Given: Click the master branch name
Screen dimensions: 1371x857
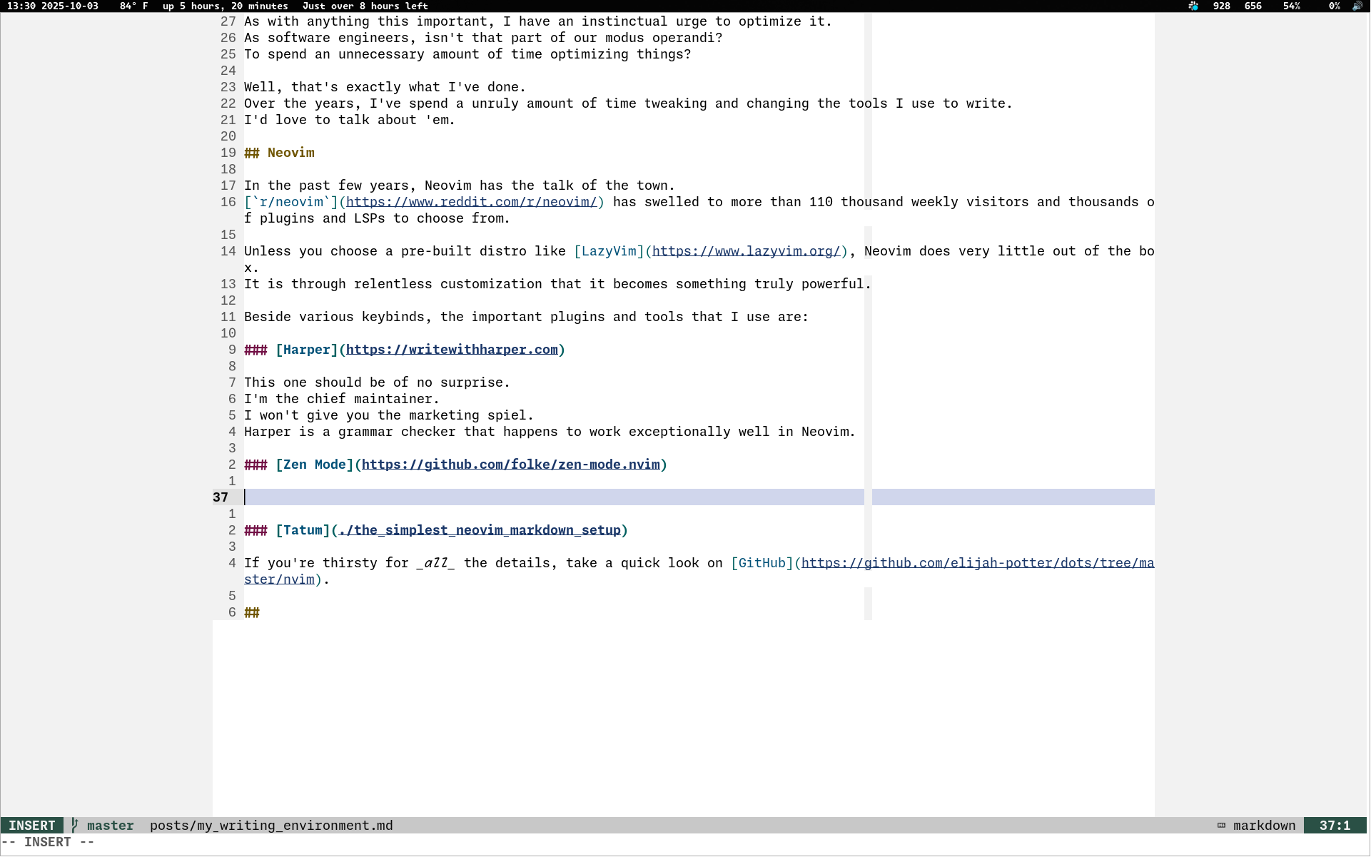Looking at the screenshot, I should (x=110, y=826).
